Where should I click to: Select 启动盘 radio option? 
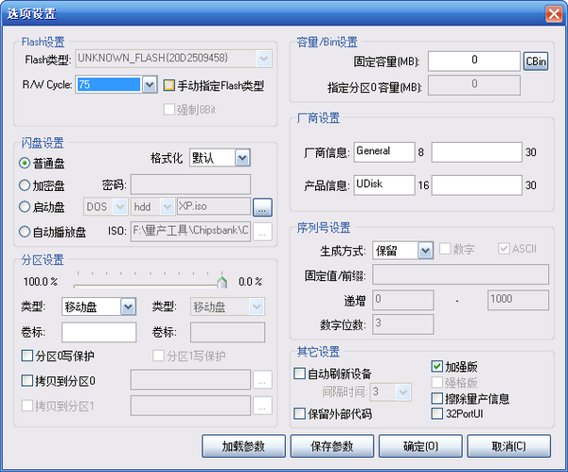click(x=25, y=206)
